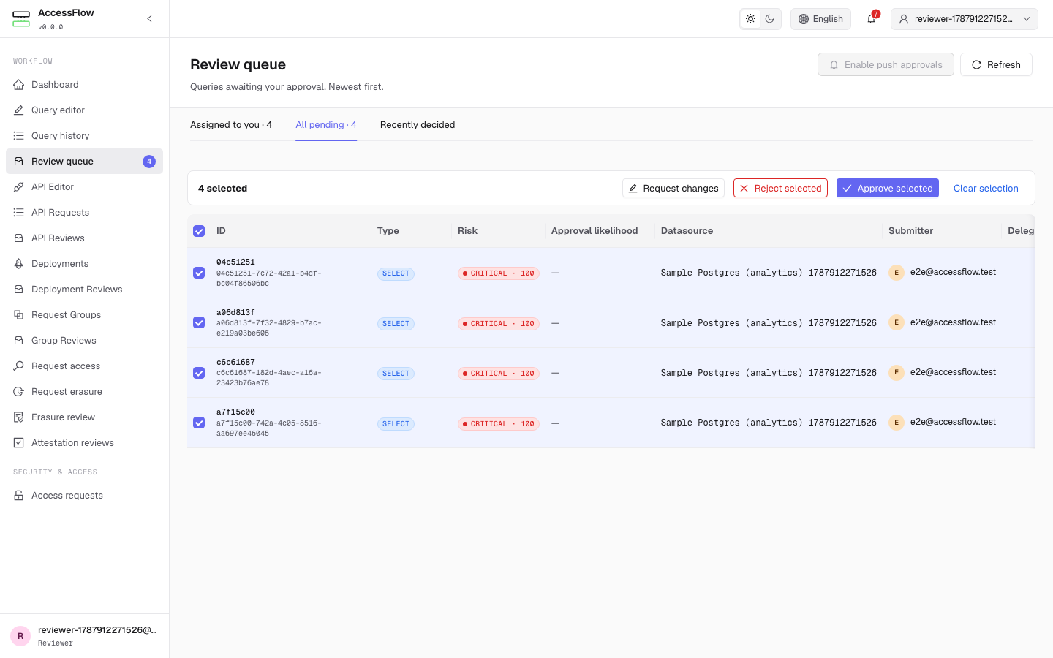Open Request access in the sidebar
Screen dimensions: 1053x658
click(x=84, y=366)
